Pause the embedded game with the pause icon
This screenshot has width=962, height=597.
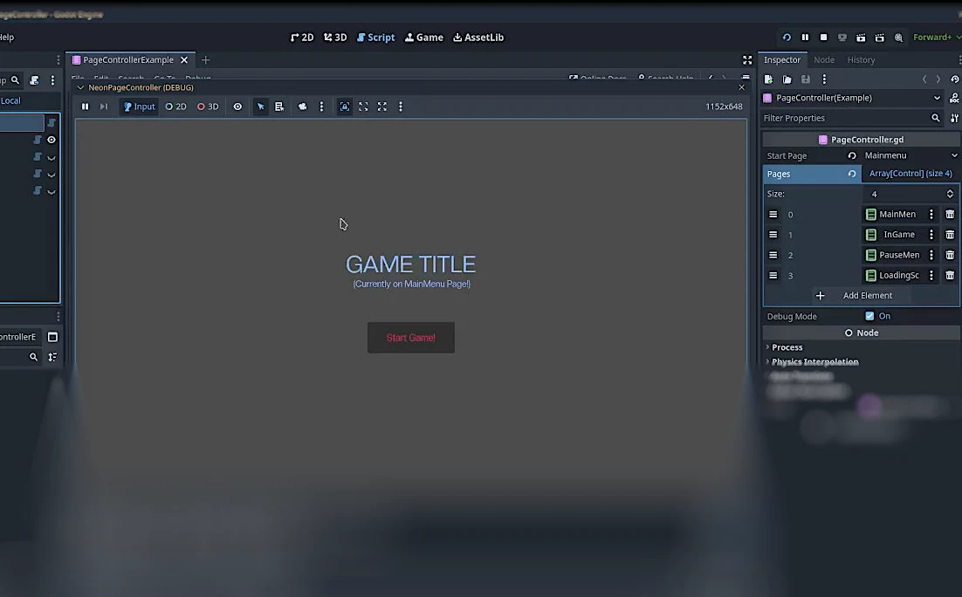tap(85, 106)
